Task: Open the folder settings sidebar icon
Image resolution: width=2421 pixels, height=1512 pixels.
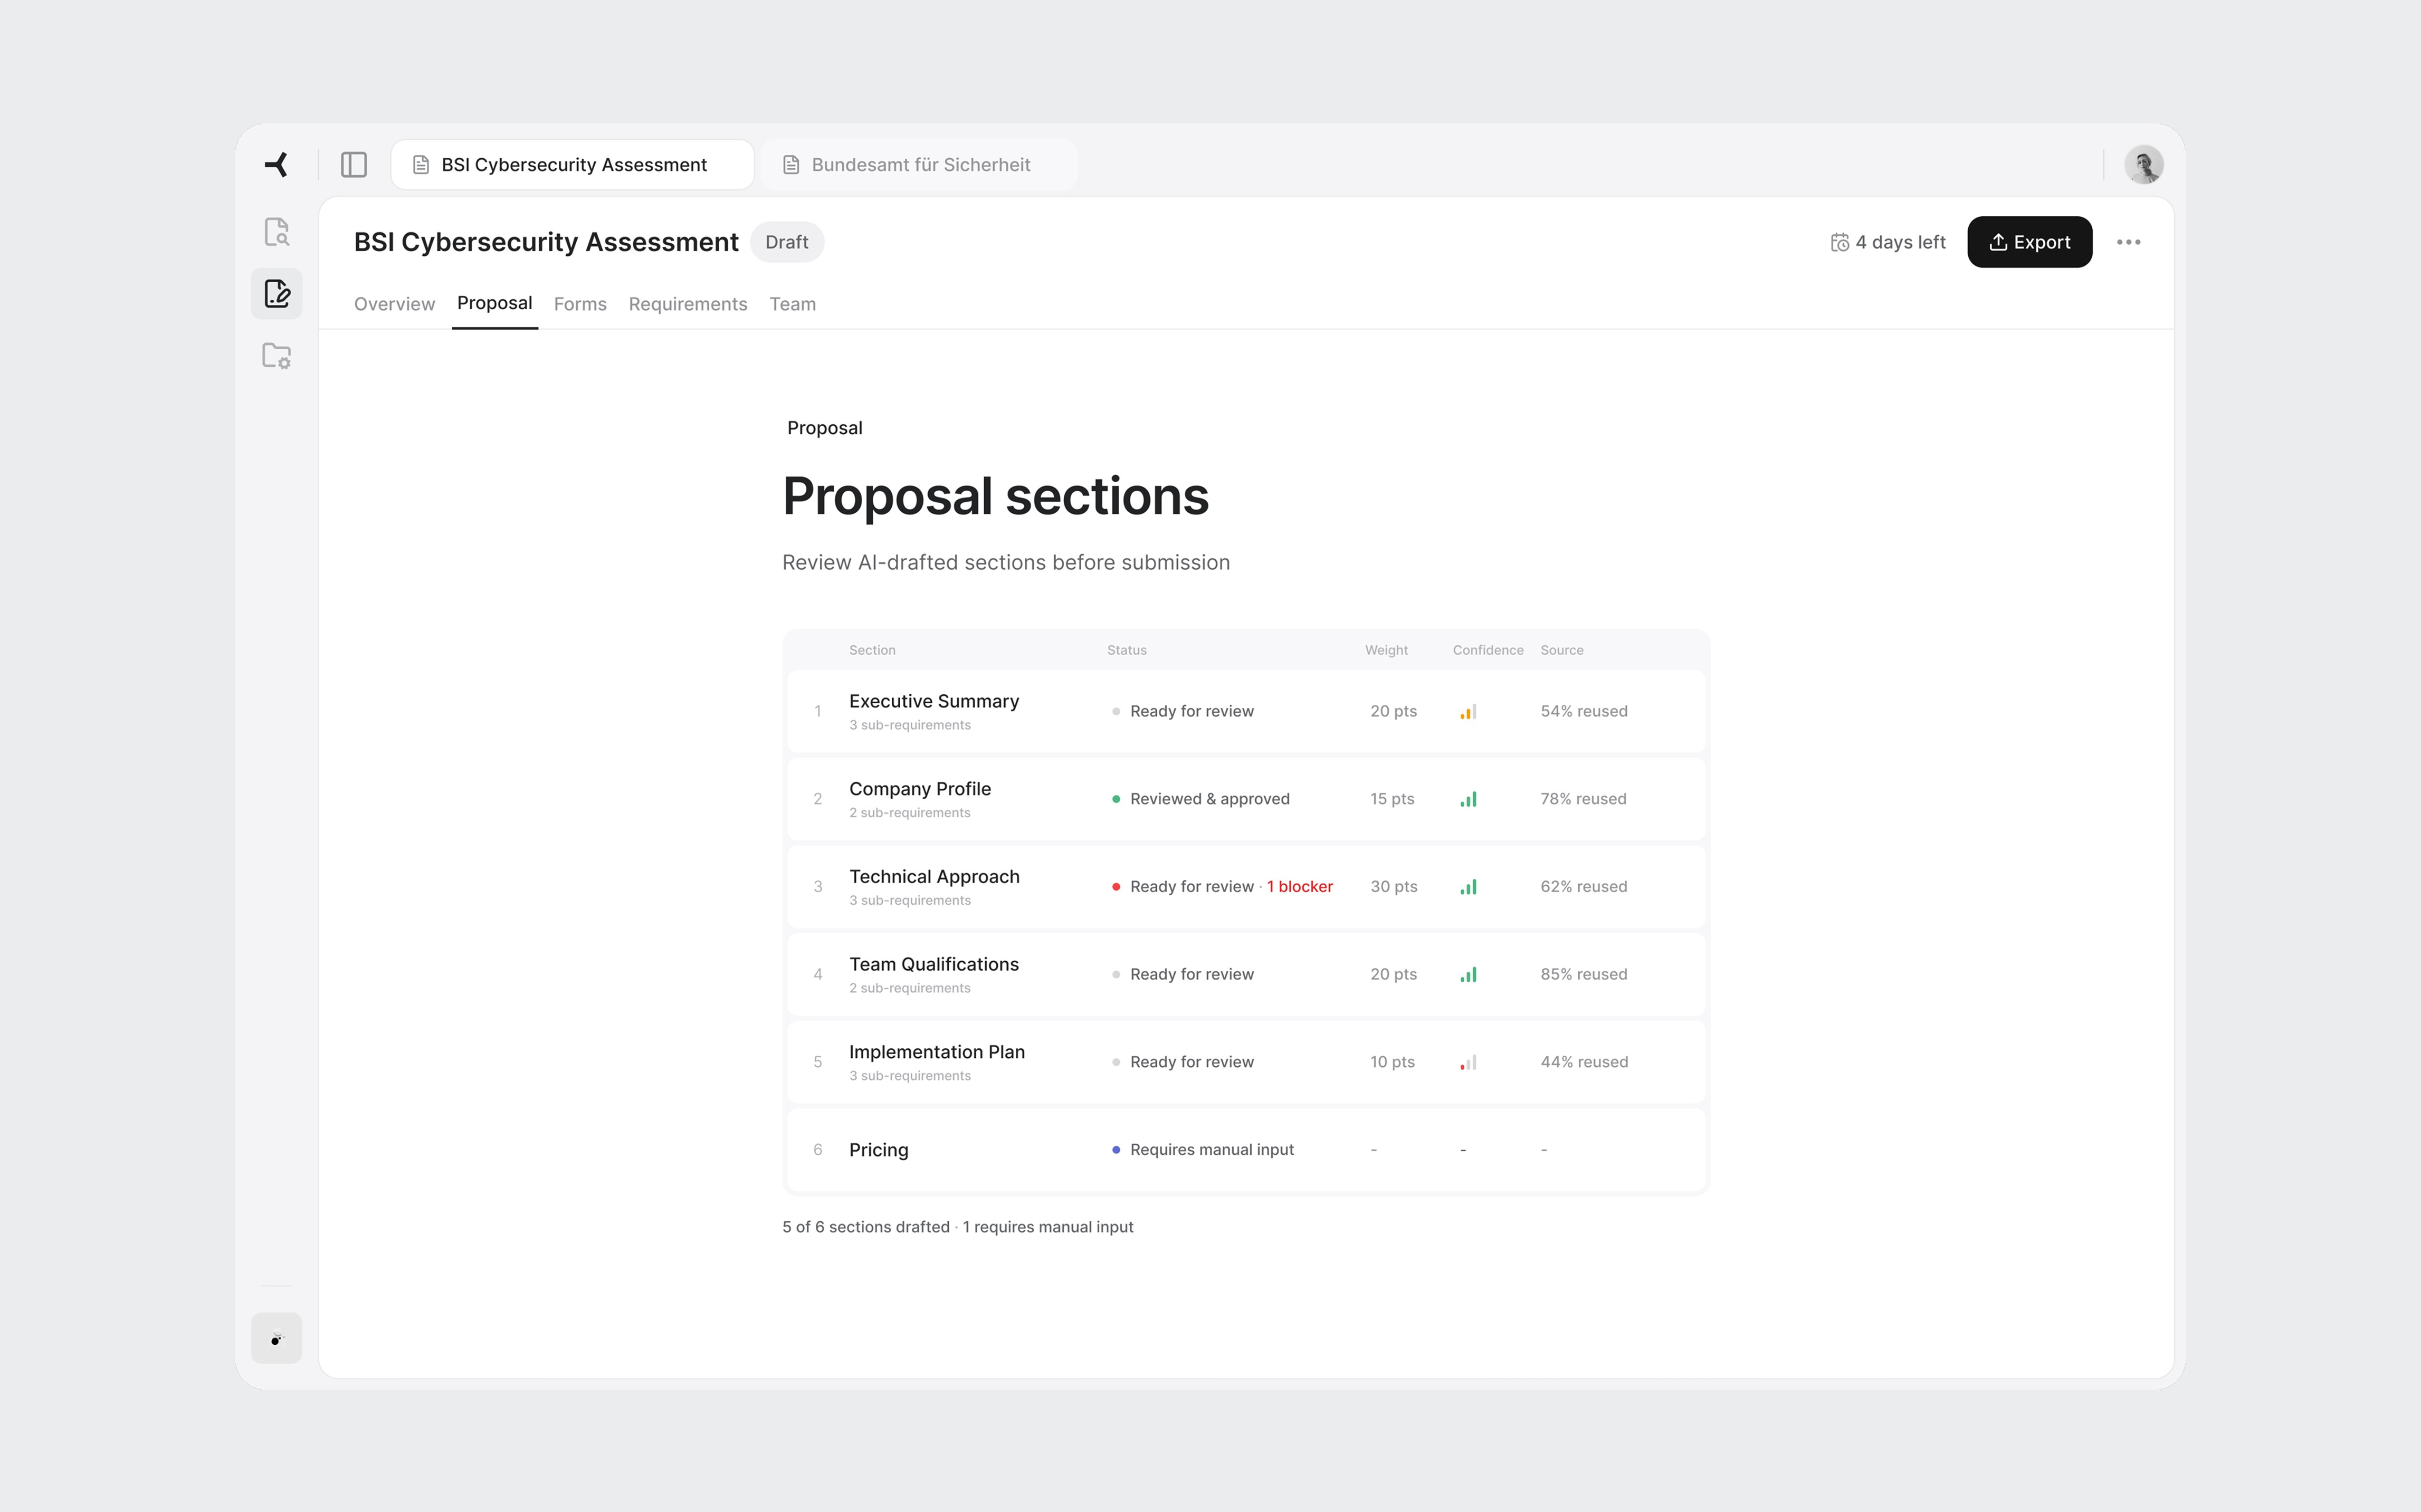Action: click(x=277, y=356)
